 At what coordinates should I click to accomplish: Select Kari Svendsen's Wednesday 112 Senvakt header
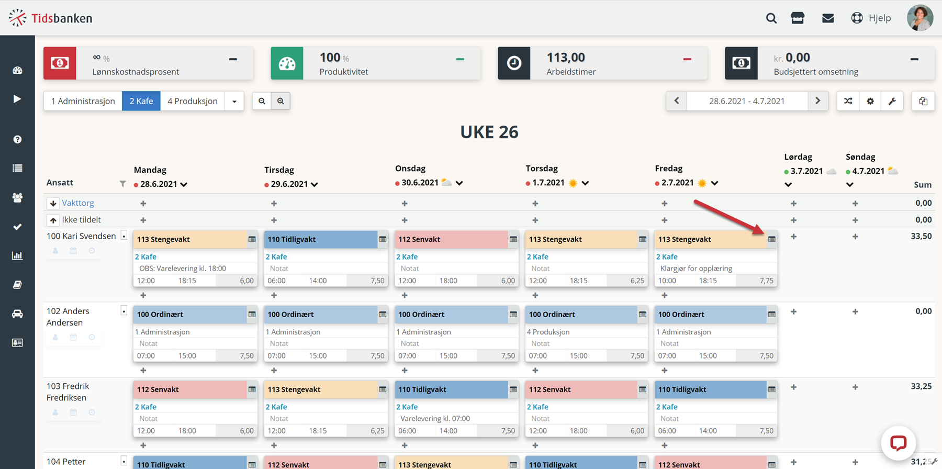[x=451, y=239]
